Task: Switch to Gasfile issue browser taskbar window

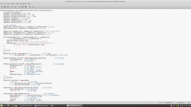Action: click(42, 106)
